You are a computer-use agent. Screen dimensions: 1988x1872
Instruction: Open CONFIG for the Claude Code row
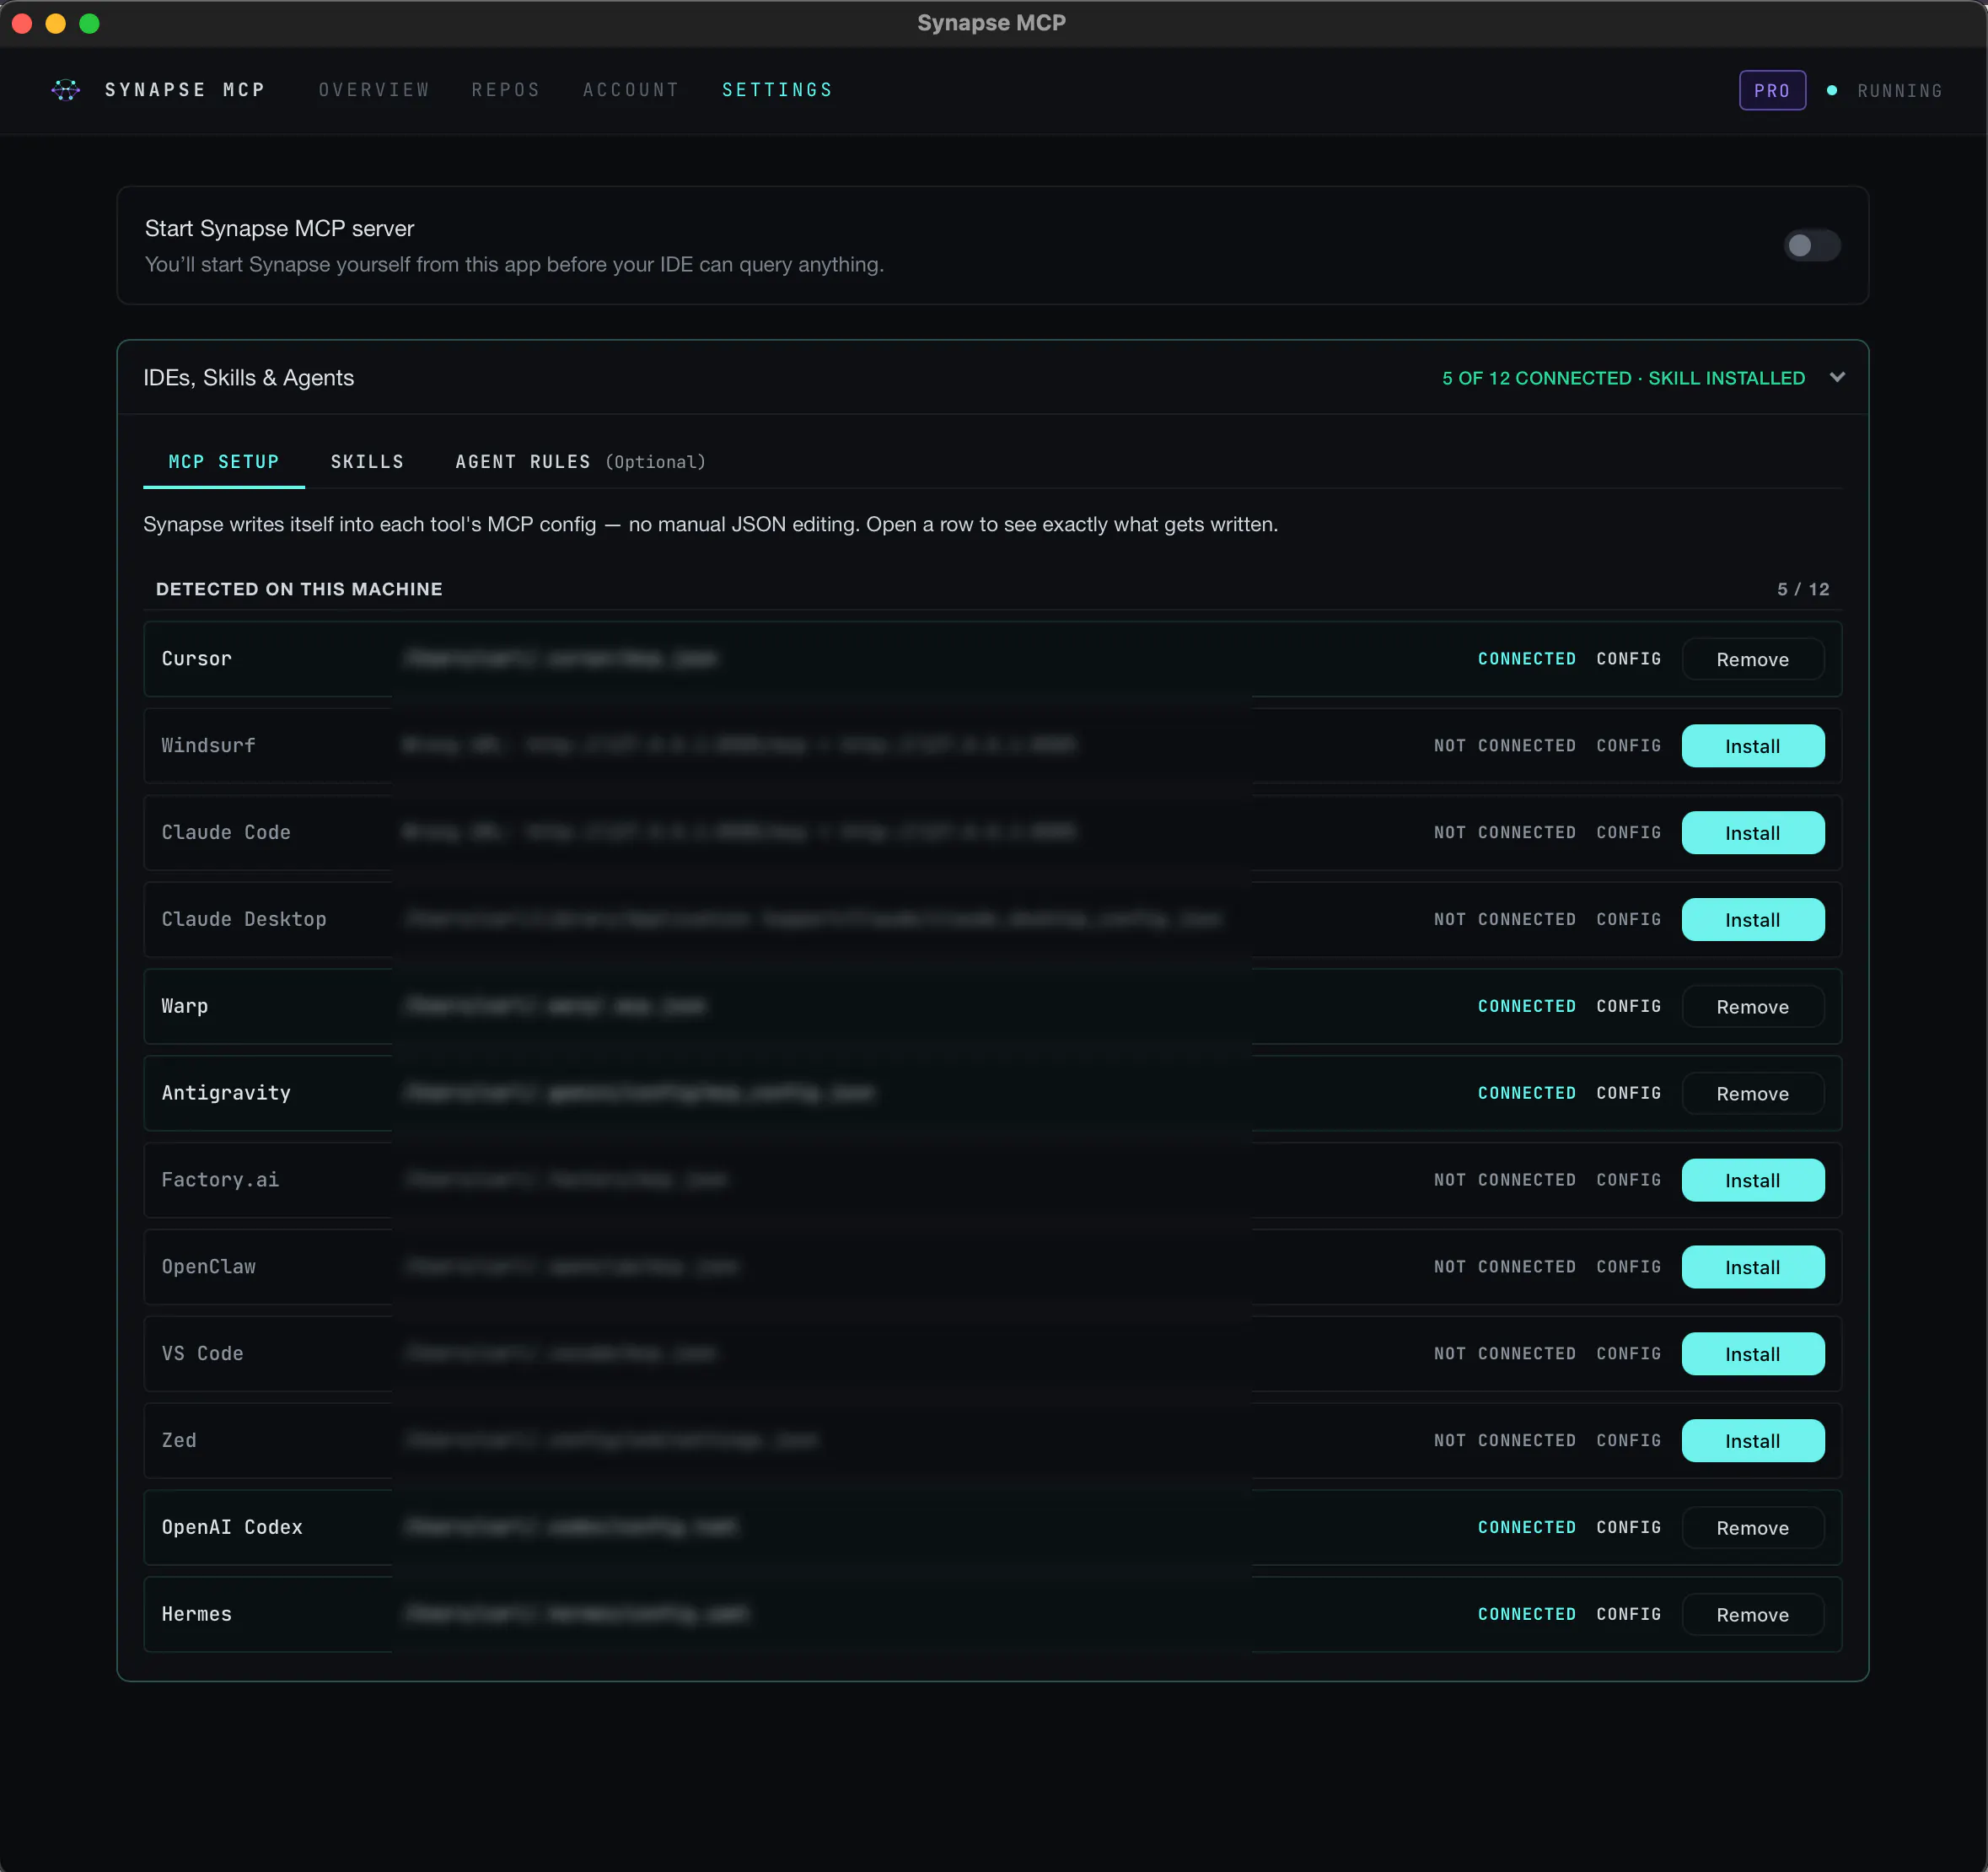tap(1628, 833)
